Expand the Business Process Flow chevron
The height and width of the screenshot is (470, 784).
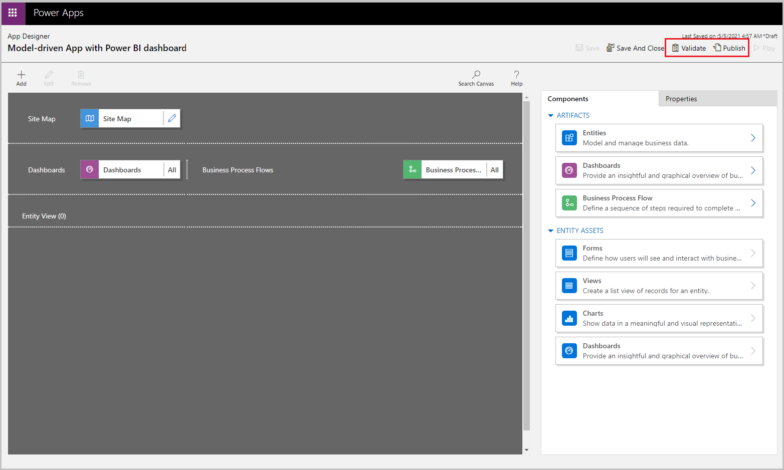click(x=753, y=203)
